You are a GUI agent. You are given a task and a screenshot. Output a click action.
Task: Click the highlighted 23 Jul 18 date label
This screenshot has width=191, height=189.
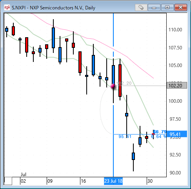pos(113,181)
